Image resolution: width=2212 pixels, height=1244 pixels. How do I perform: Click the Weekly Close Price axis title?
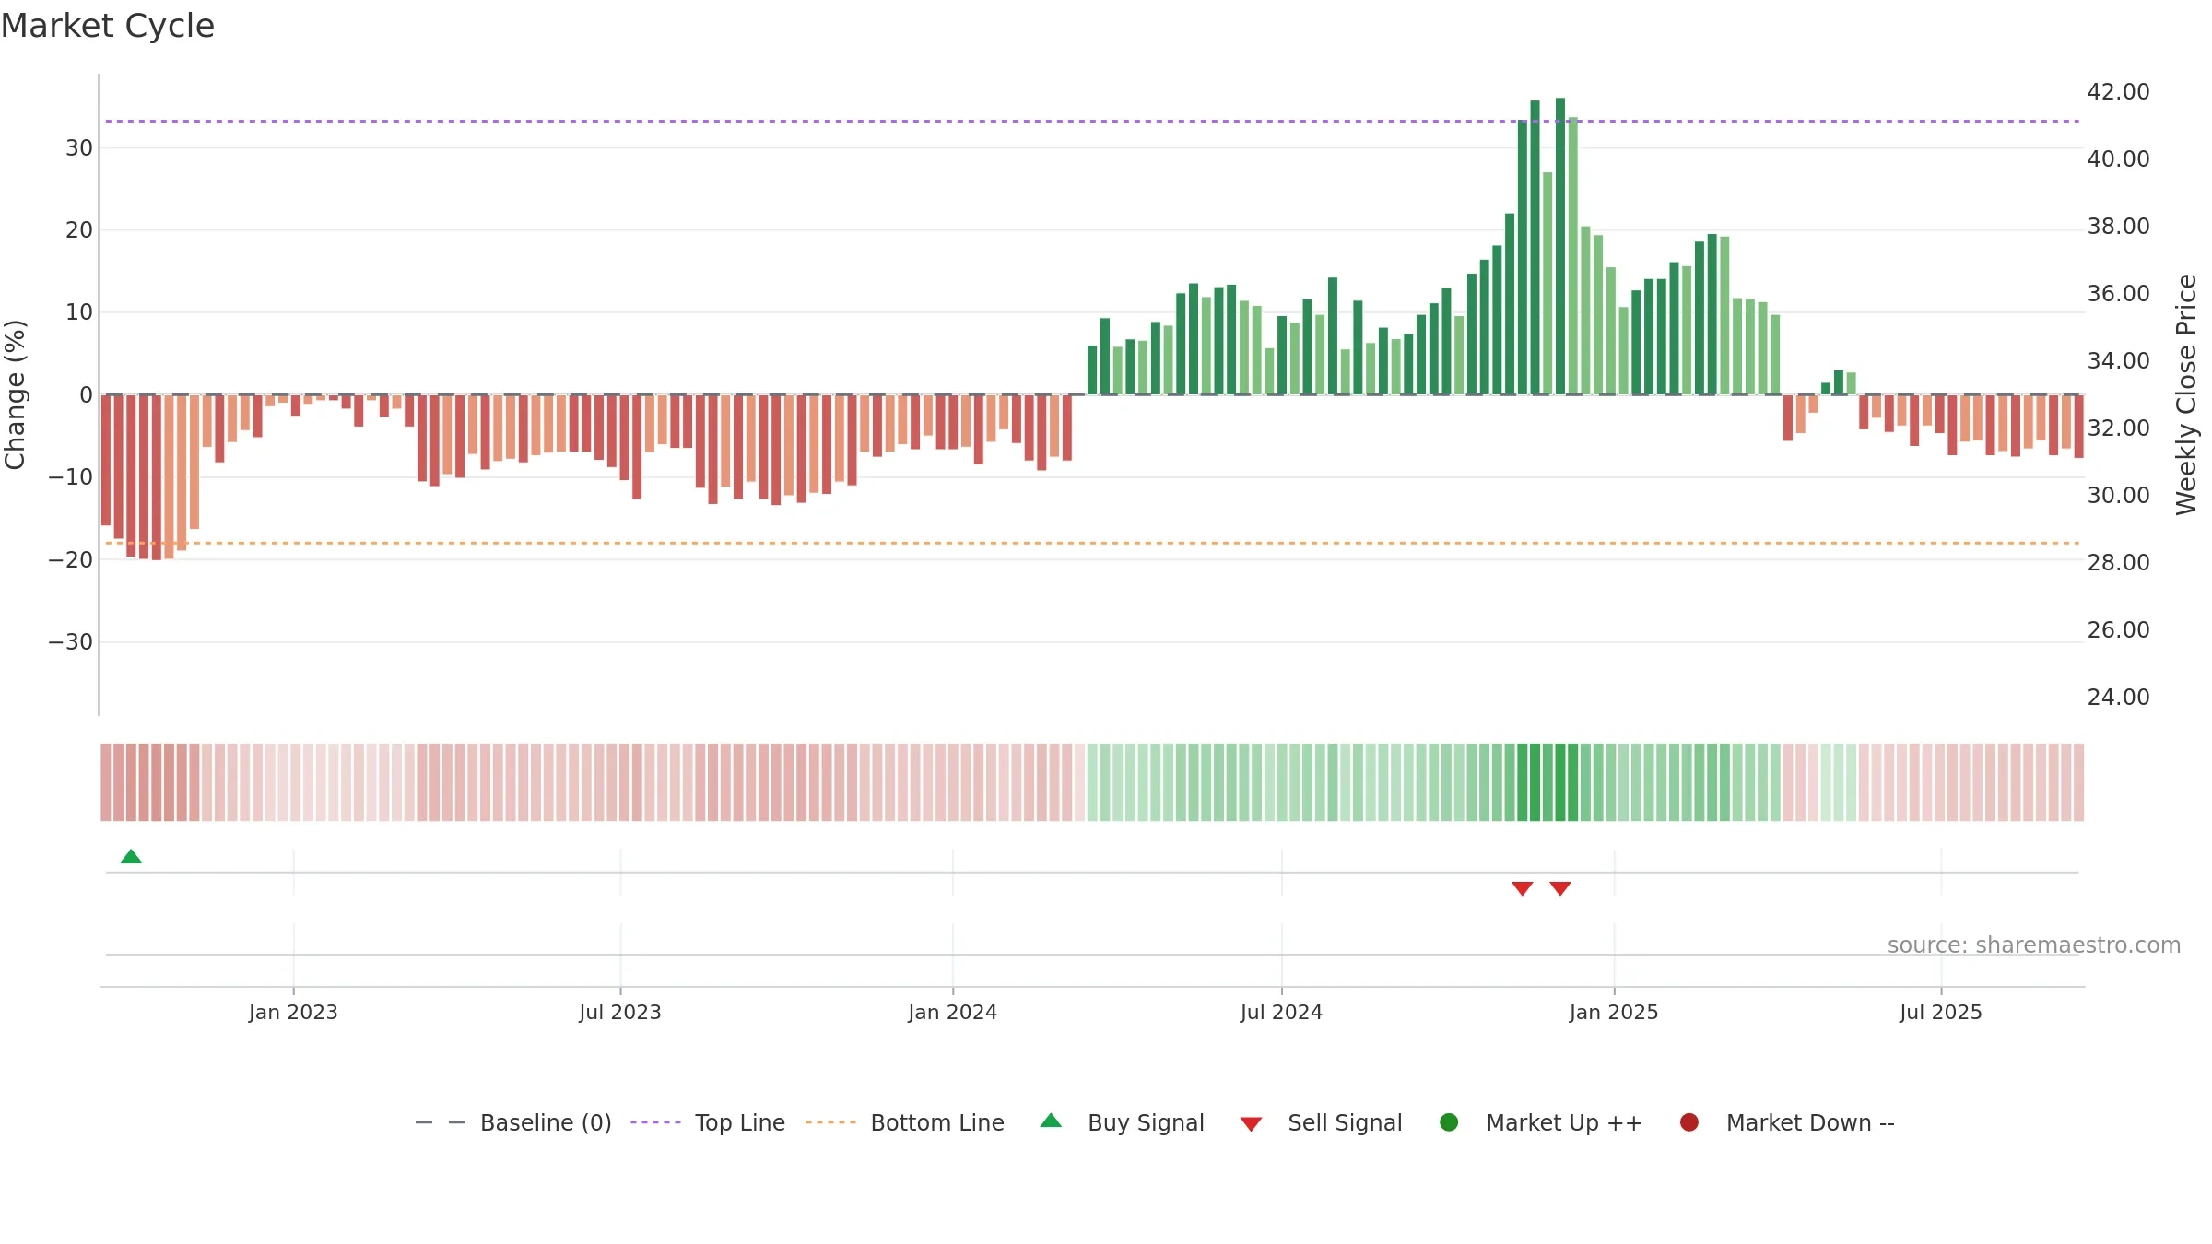[2186, 394]
